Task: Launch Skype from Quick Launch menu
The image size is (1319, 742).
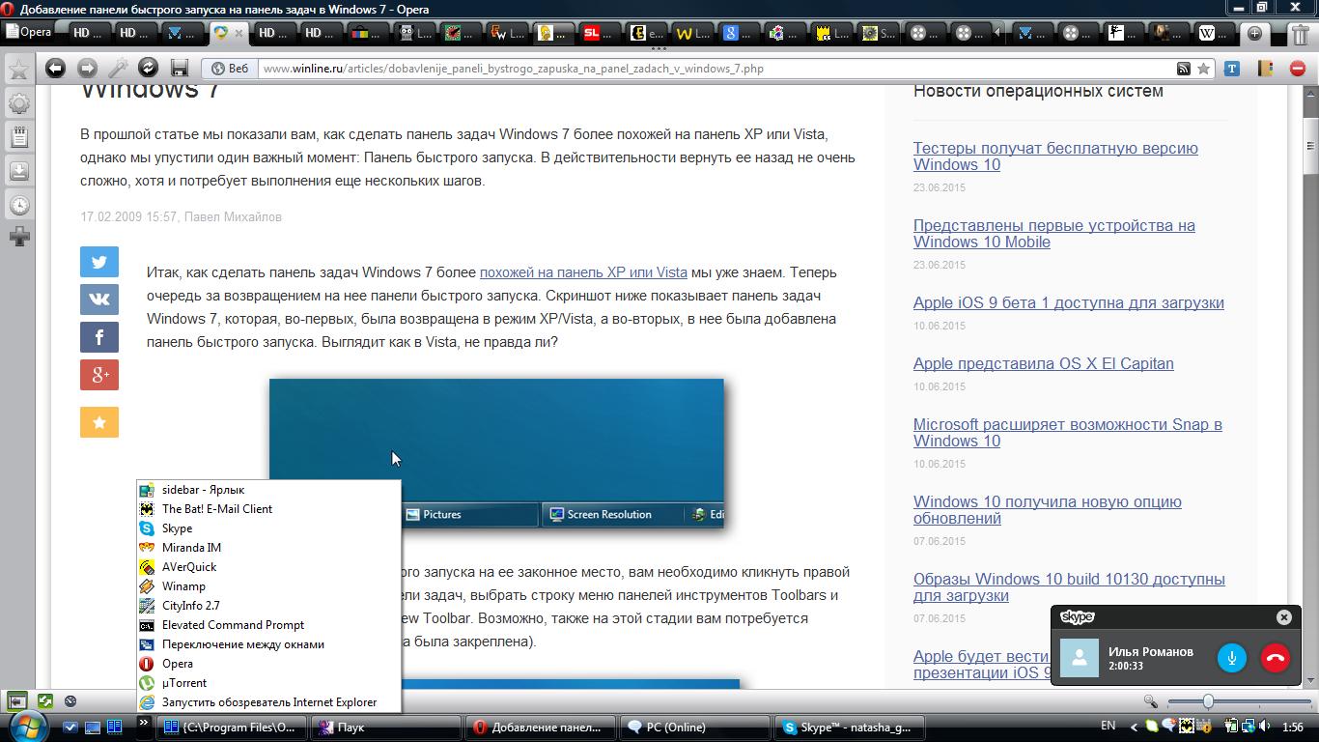Action: (268, 528)
